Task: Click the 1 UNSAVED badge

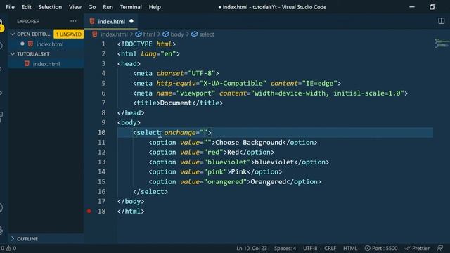Action: tap(69, 34)
